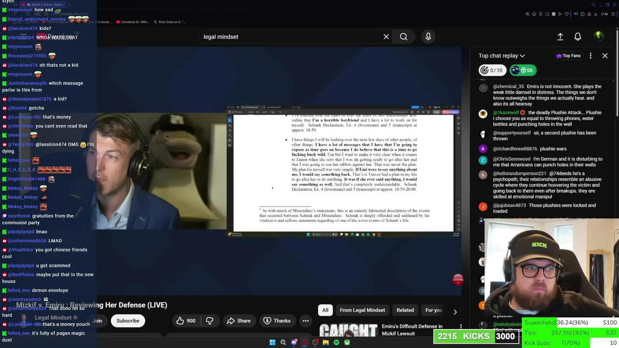
Task: Click the browser heart bookmark icon
Action: point(567,14)
